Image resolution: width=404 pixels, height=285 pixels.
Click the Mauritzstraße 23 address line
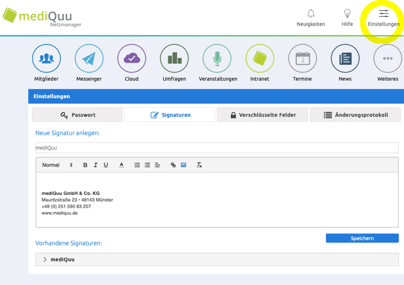[77, 200]
